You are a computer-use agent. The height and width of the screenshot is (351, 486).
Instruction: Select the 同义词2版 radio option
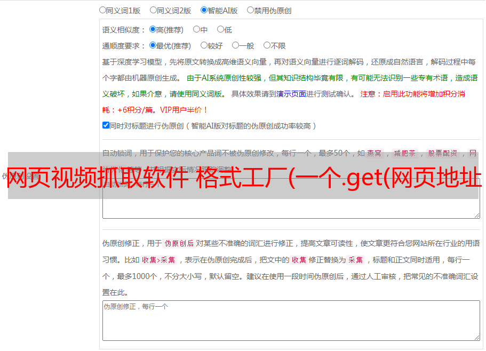click(x=153, y=10)
